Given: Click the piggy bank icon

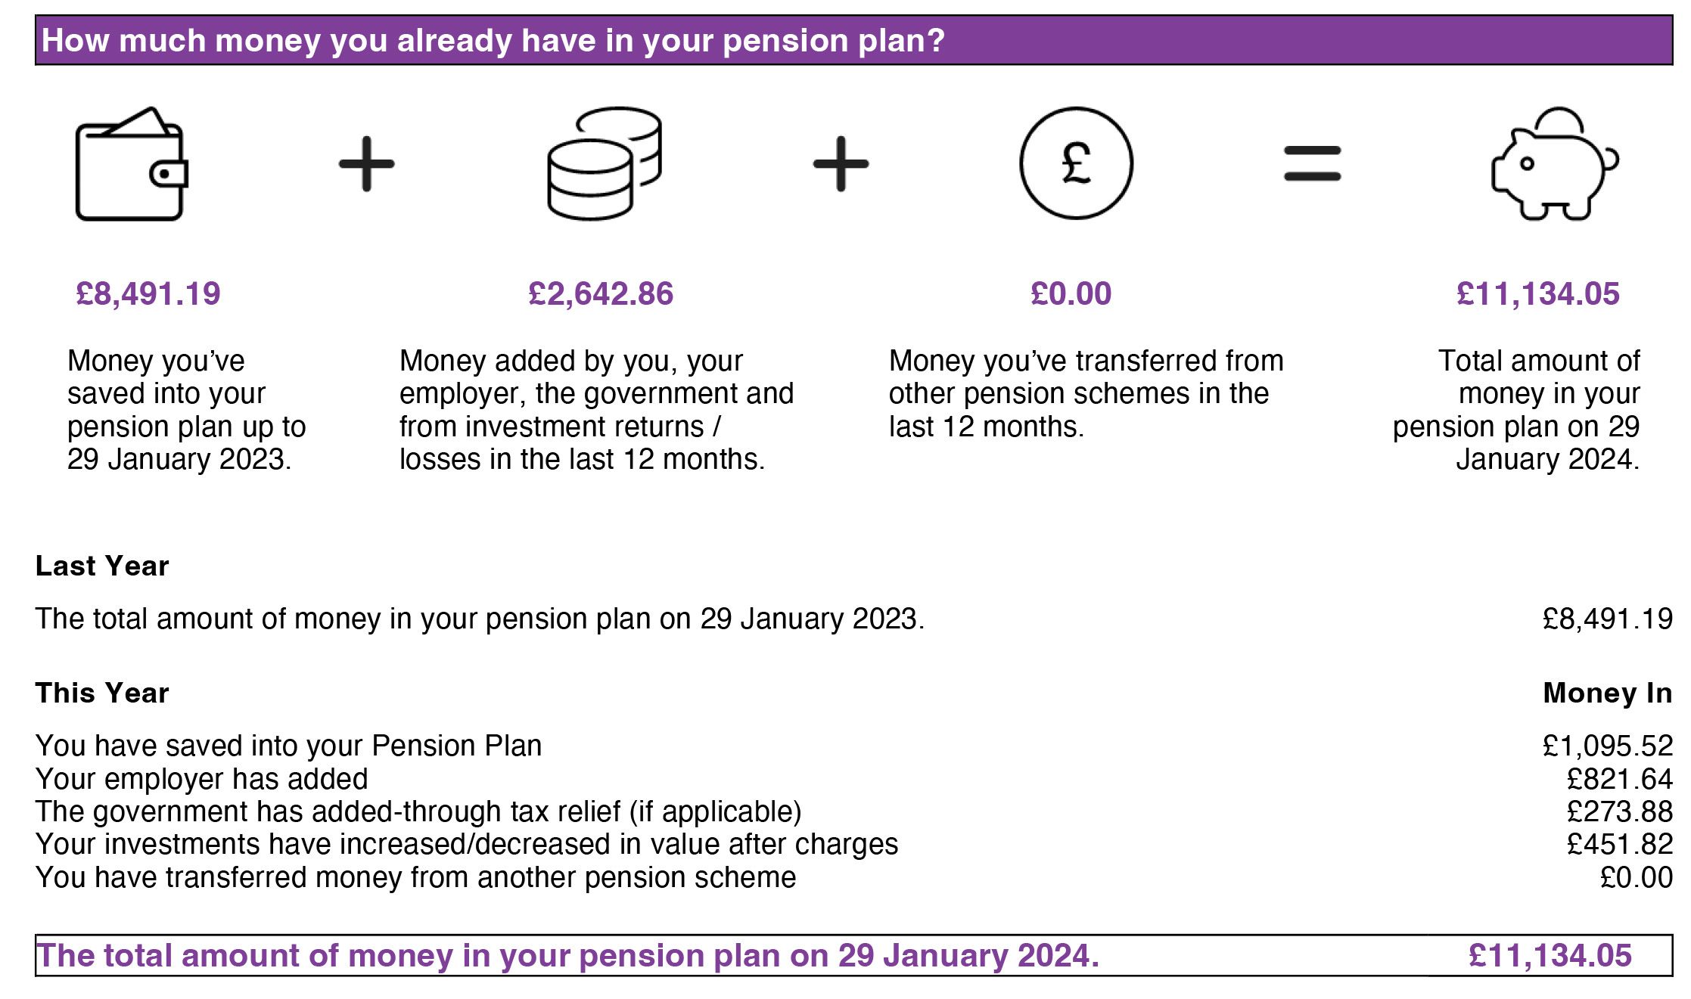Looking at the screenshot, I should 1553,165.
